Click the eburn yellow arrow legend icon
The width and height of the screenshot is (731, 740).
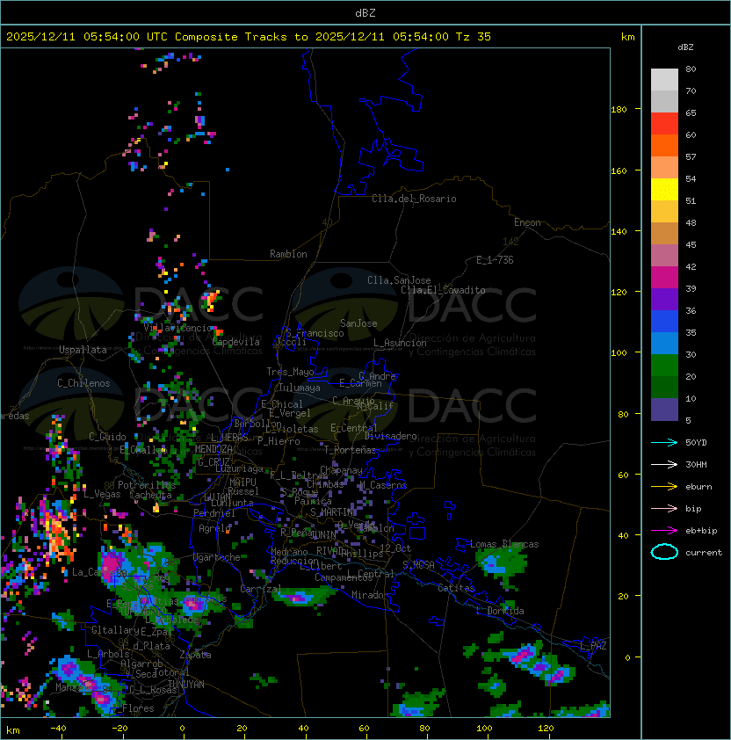(x=664, y=487)
